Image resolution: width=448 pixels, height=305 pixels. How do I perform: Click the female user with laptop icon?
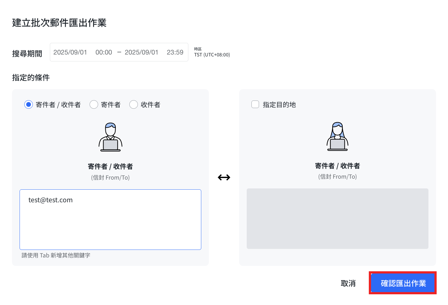(338, 136)
